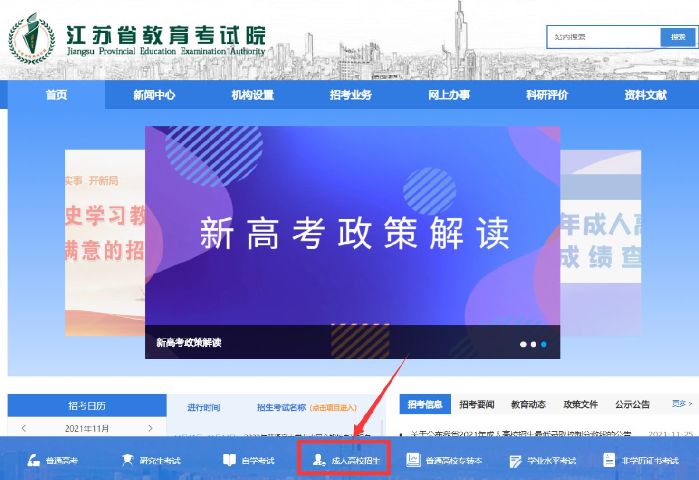The width and height of the screenshot is (699, 480).
Task: Open the 成人高校招生 person icon
Action: coord(319,460)
